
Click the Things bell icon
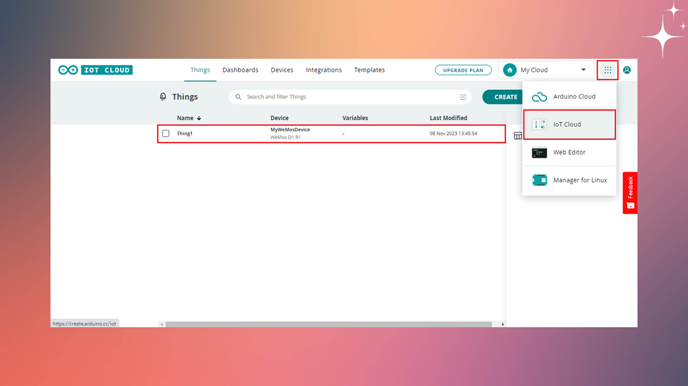163,97
